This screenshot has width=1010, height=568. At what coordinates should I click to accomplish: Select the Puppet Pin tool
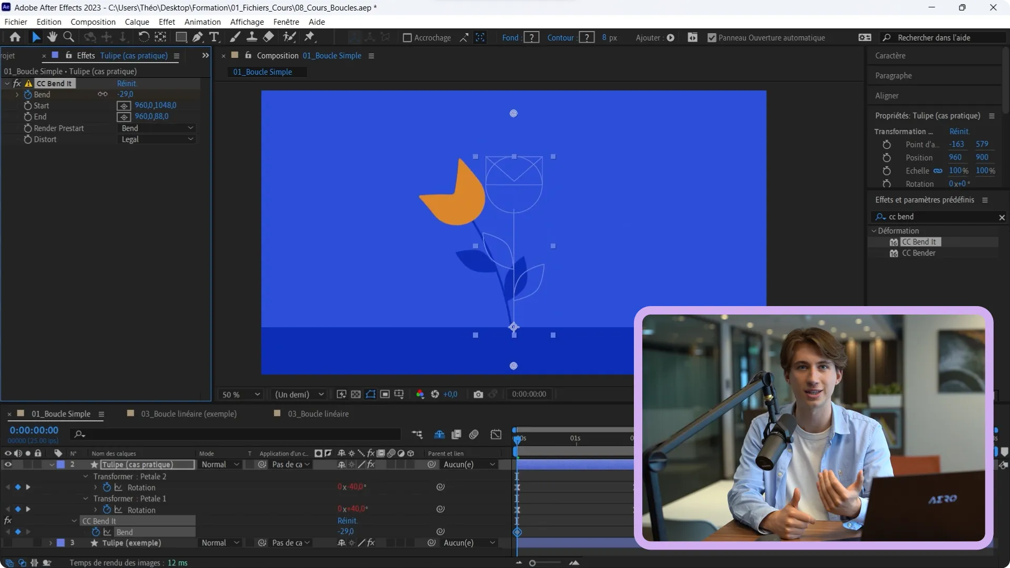tap(309, 37)
